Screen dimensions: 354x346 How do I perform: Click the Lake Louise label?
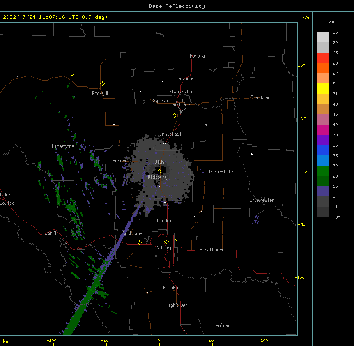click(7, 199)
